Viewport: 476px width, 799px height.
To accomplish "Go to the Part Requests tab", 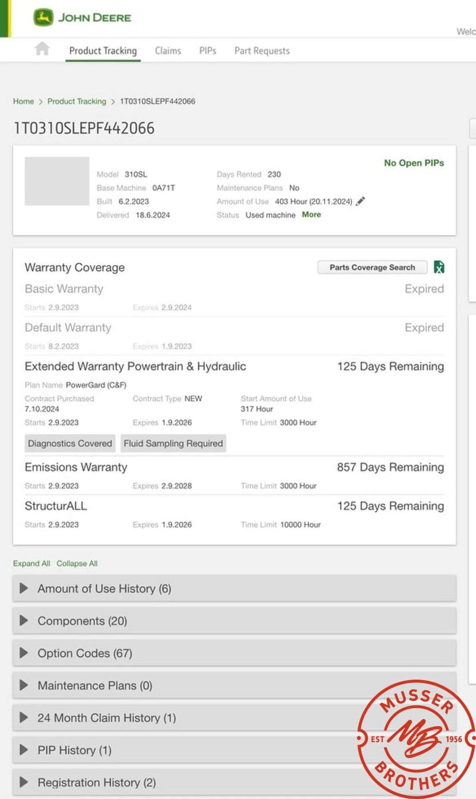I will tap(262, 51).
